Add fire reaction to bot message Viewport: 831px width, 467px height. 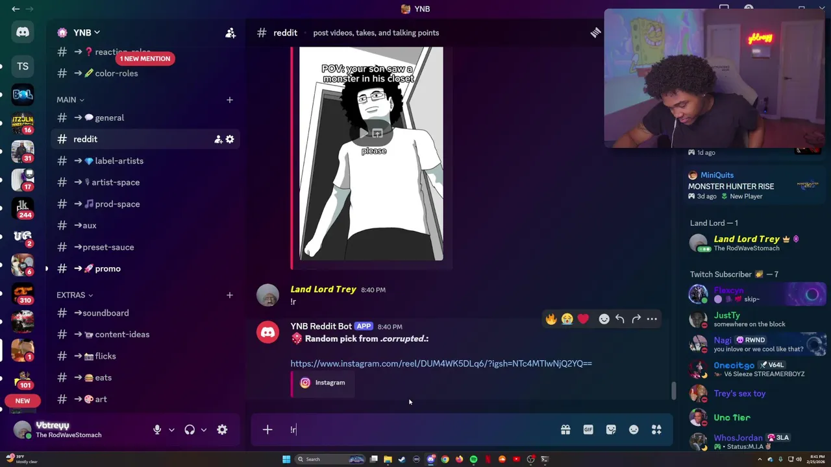point(551,318)
